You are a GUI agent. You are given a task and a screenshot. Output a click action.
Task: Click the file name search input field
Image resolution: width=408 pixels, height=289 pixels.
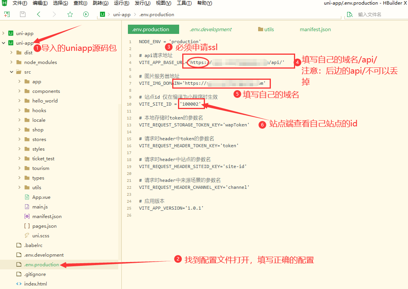click(x=379, y=15)
